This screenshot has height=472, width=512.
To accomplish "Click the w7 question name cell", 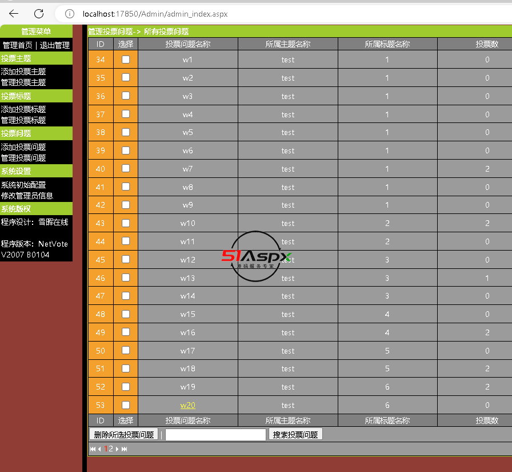I will [x=188, y=169].
